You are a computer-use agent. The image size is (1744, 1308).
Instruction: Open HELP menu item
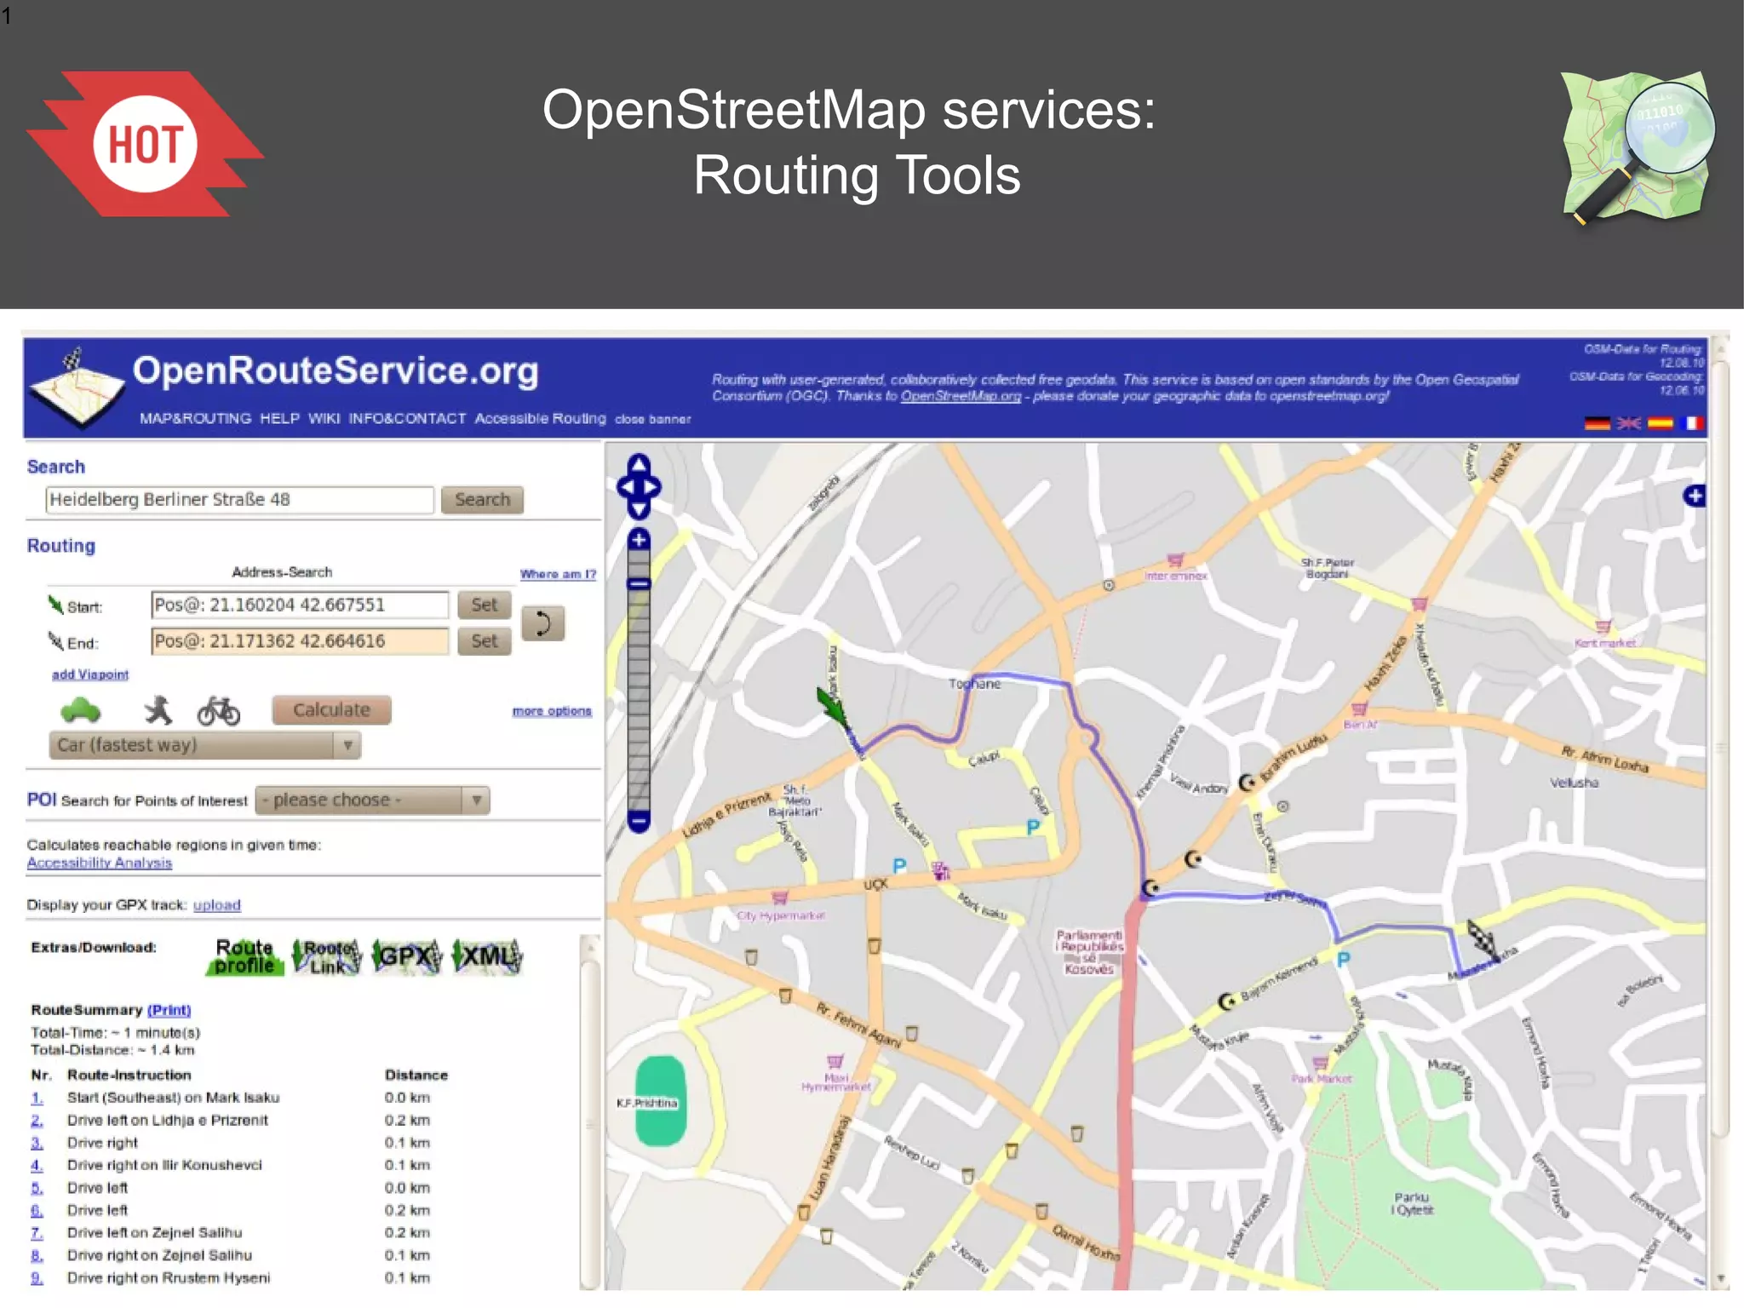(x=279, y=419)
